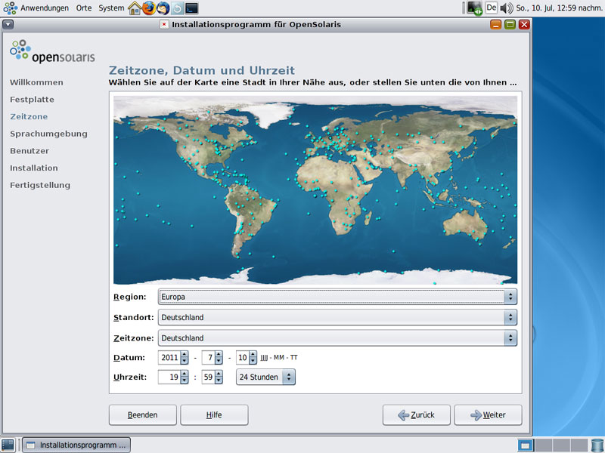Open the trash icon in bottom panel
Viewport: 605px width, 453px height.
tap(597, 445)
